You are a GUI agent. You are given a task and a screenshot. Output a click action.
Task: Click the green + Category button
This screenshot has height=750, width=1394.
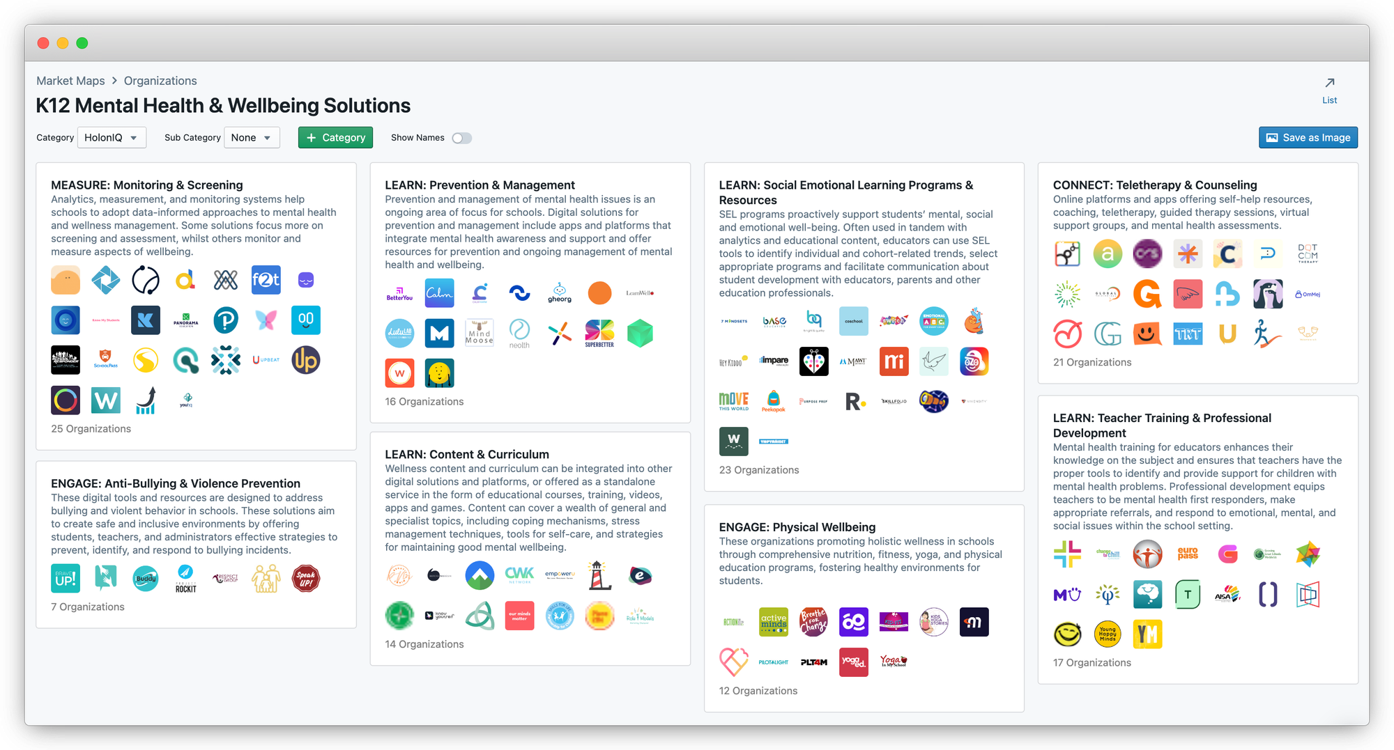pos(335,138)
